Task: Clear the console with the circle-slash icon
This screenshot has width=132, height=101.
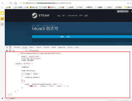Action: click(7, 51)
